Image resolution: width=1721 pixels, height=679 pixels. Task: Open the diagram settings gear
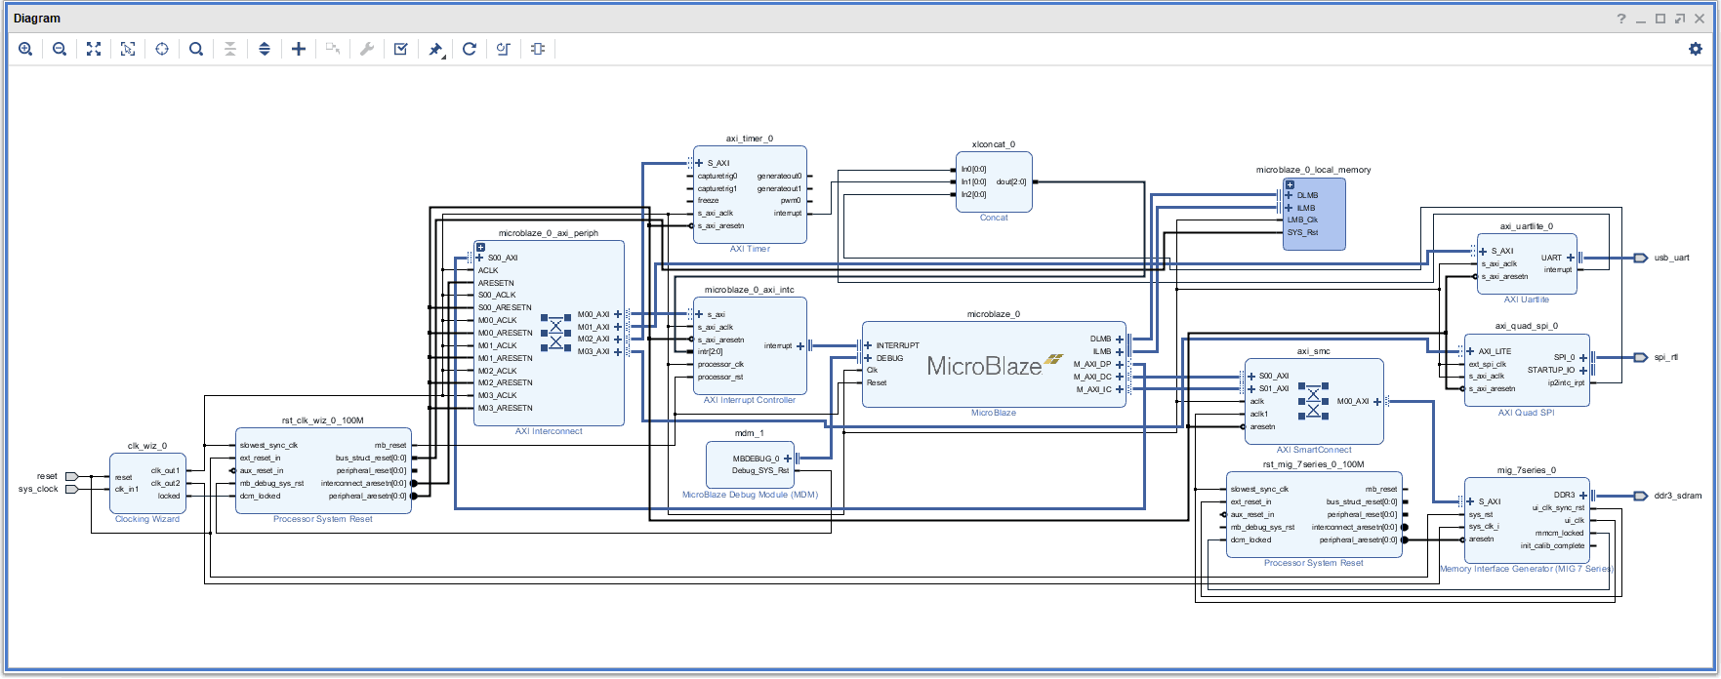1696,49
